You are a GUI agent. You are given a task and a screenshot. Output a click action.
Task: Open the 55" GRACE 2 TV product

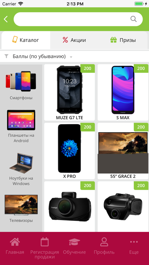pyautogui.click(x=123, y=151)
